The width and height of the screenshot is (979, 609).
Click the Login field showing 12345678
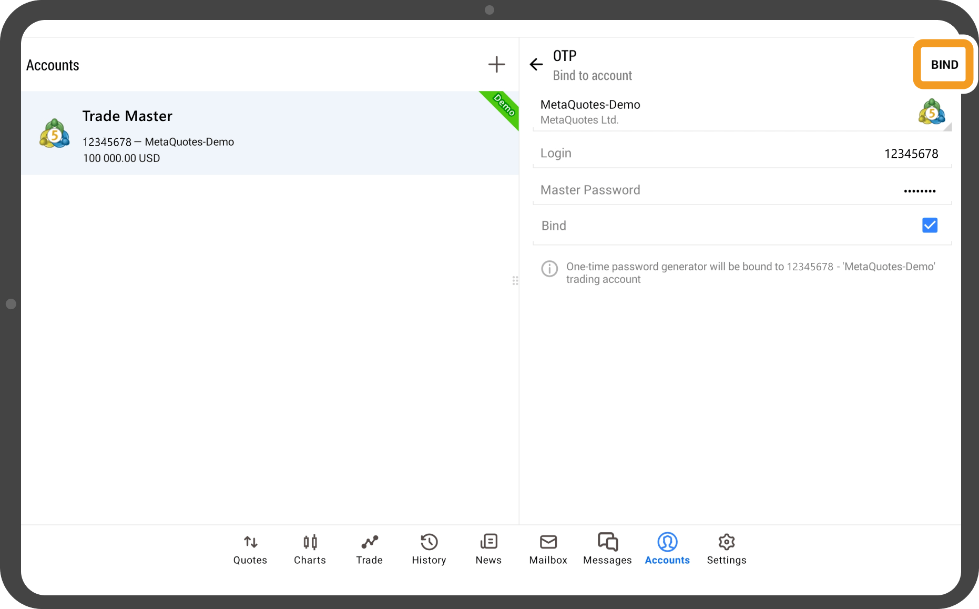tap(741, 154)
